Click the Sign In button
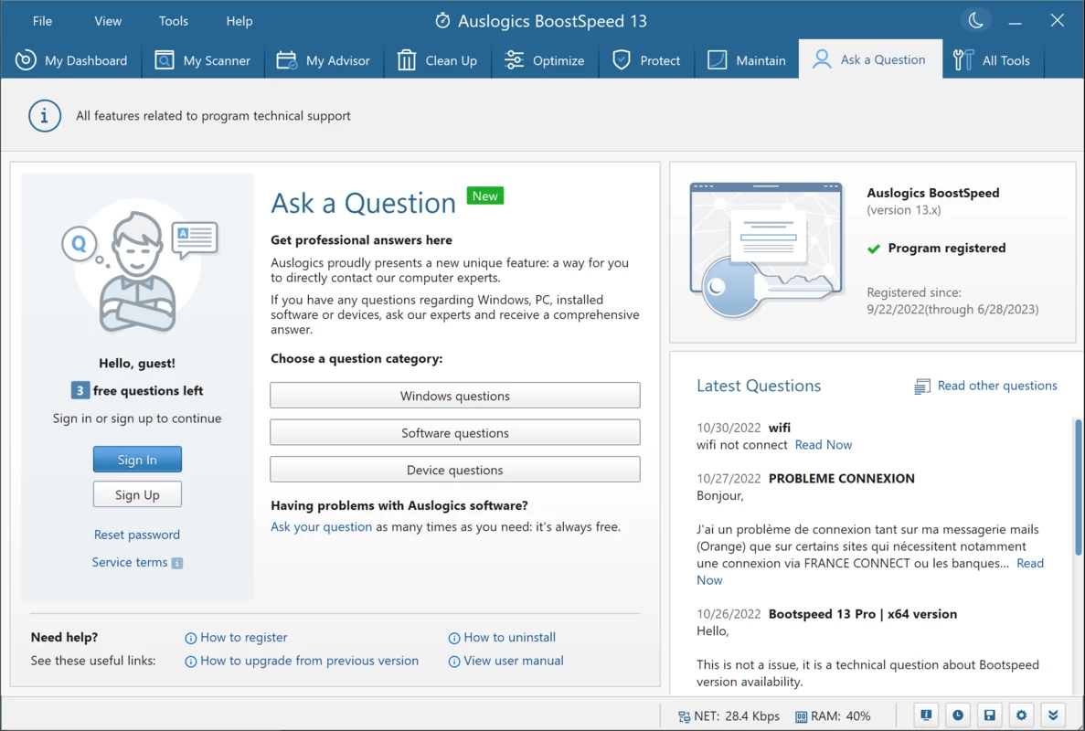 137,460
